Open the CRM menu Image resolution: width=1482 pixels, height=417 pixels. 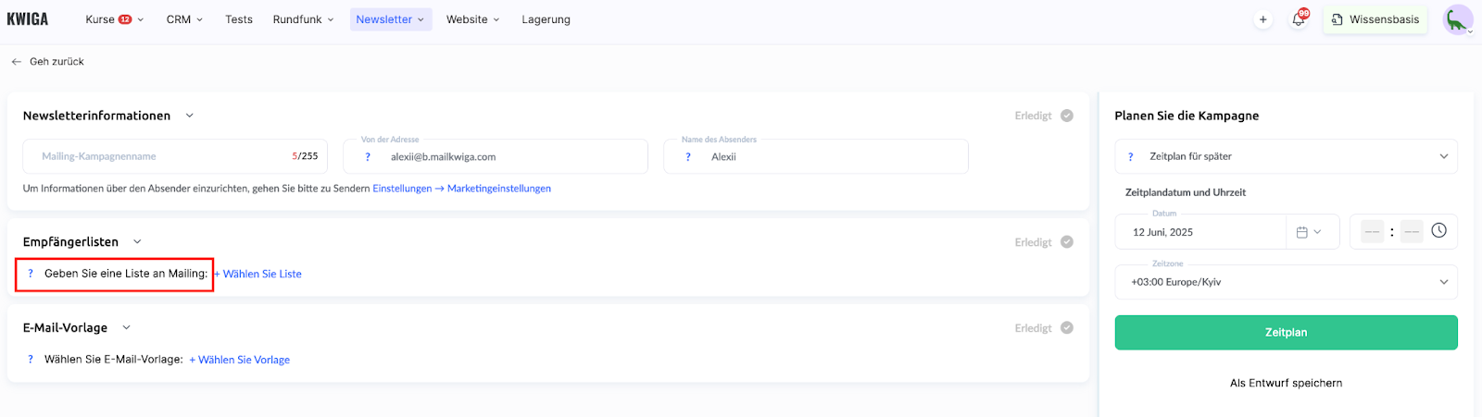pos(184,19)
